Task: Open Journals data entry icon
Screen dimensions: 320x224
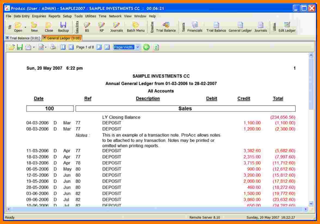Action: [116, 27]
